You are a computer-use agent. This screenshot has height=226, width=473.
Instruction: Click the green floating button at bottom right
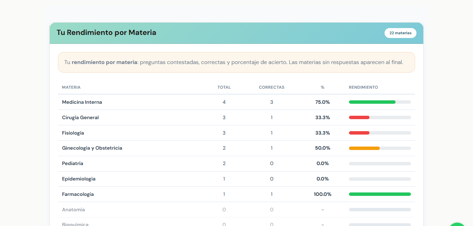(457, 224)
